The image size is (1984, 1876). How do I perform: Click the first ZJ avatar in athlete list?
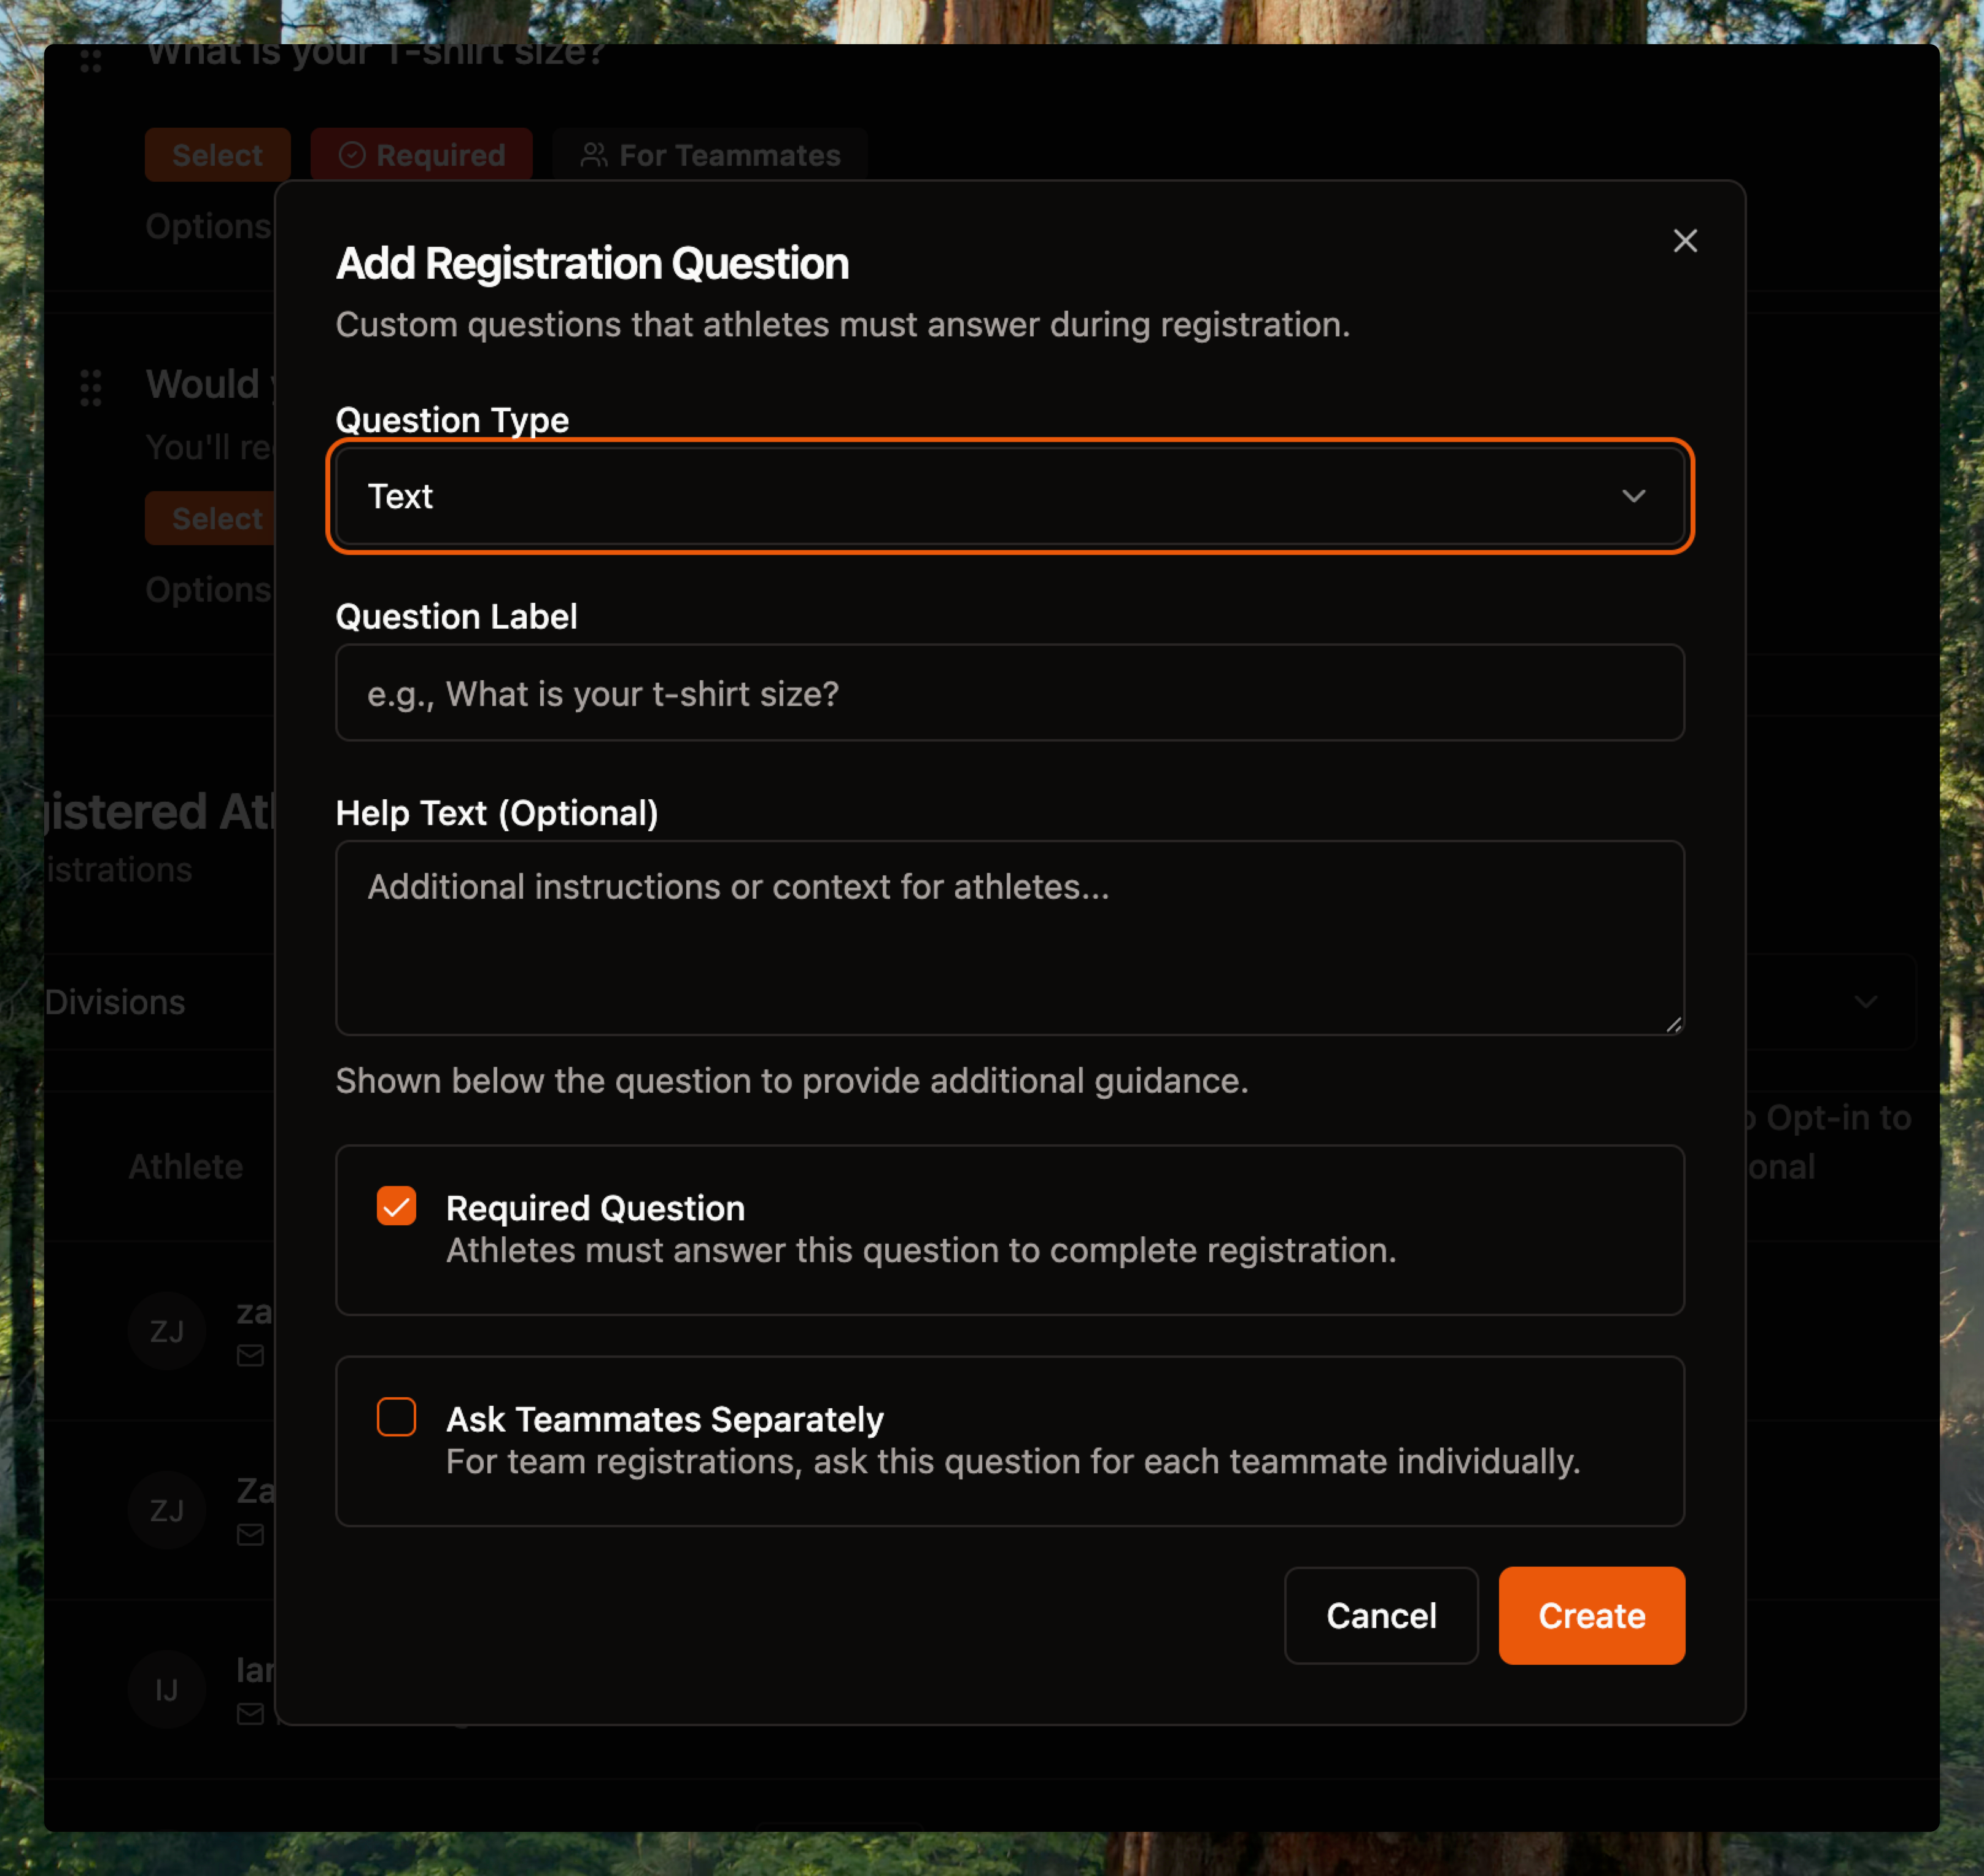pyautogui.click(x=167, y=1331)
